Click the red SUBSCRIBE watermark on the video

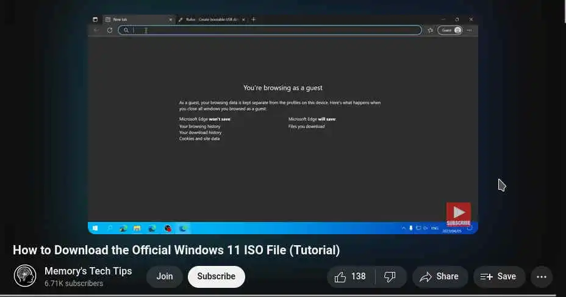(x=459, y=214)
